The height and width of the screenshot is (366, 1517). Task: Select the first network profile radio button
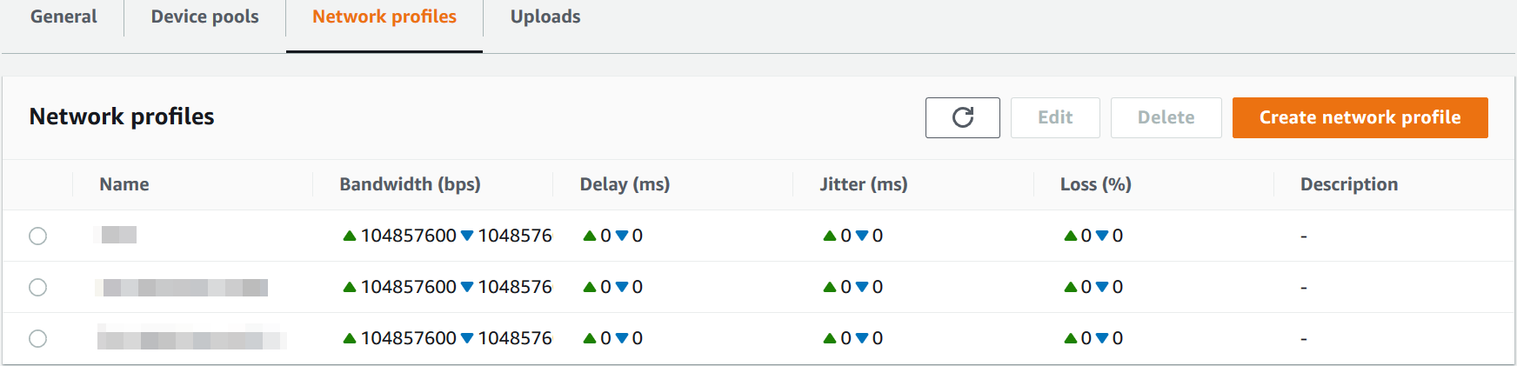point(37,236)
